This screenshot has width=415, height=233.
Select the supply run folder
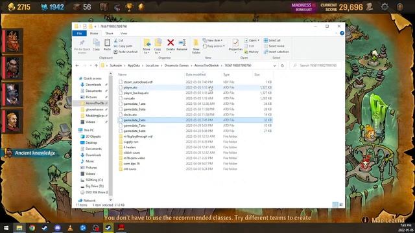click(131, 142)
